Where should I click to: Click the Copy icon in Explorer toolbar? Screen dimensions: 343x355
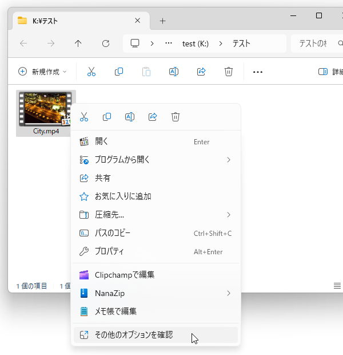119,72
